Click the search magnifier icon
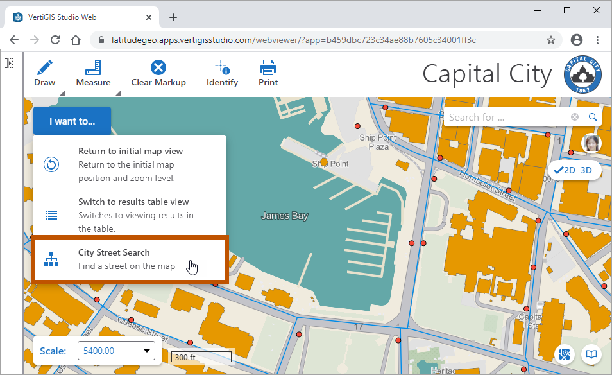The image size is (612, 375). pos(593,117)
